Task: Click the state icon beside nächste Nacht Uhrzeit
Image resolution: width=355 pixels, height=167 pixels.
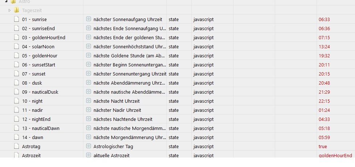Action: click(88, 101)
